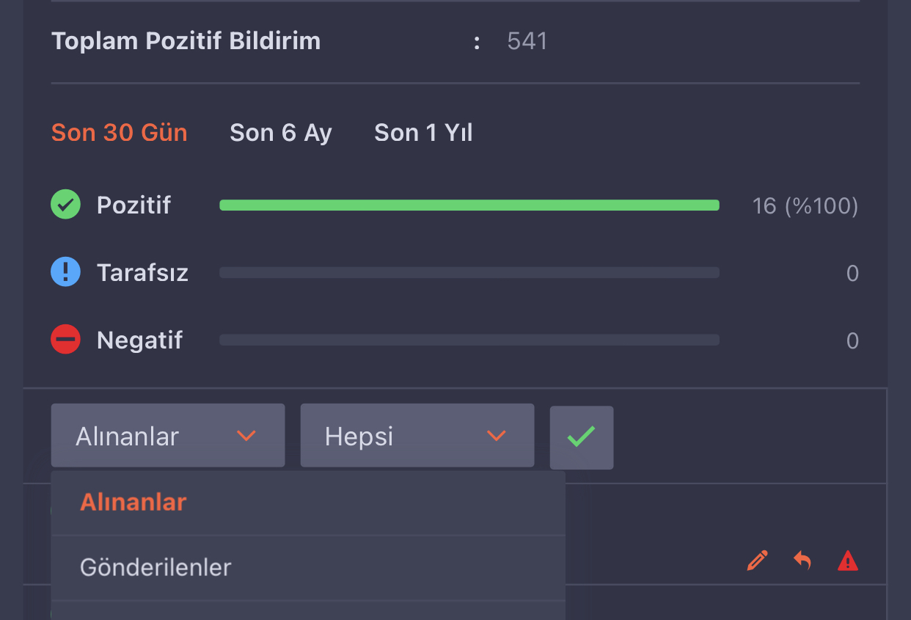The width and height of the screenshot is (911, 620).
Task: Switch to Son 1 Yıl tab
Action: (423, 133)
